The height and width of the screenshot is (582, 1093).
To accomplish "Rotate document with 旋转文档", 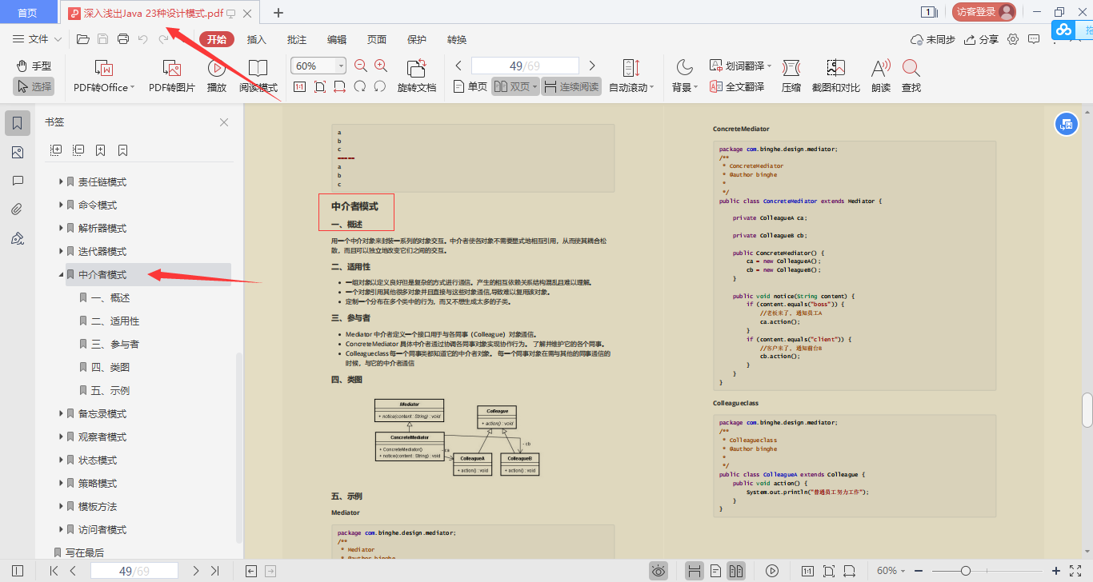I will (x=417, y=76).
